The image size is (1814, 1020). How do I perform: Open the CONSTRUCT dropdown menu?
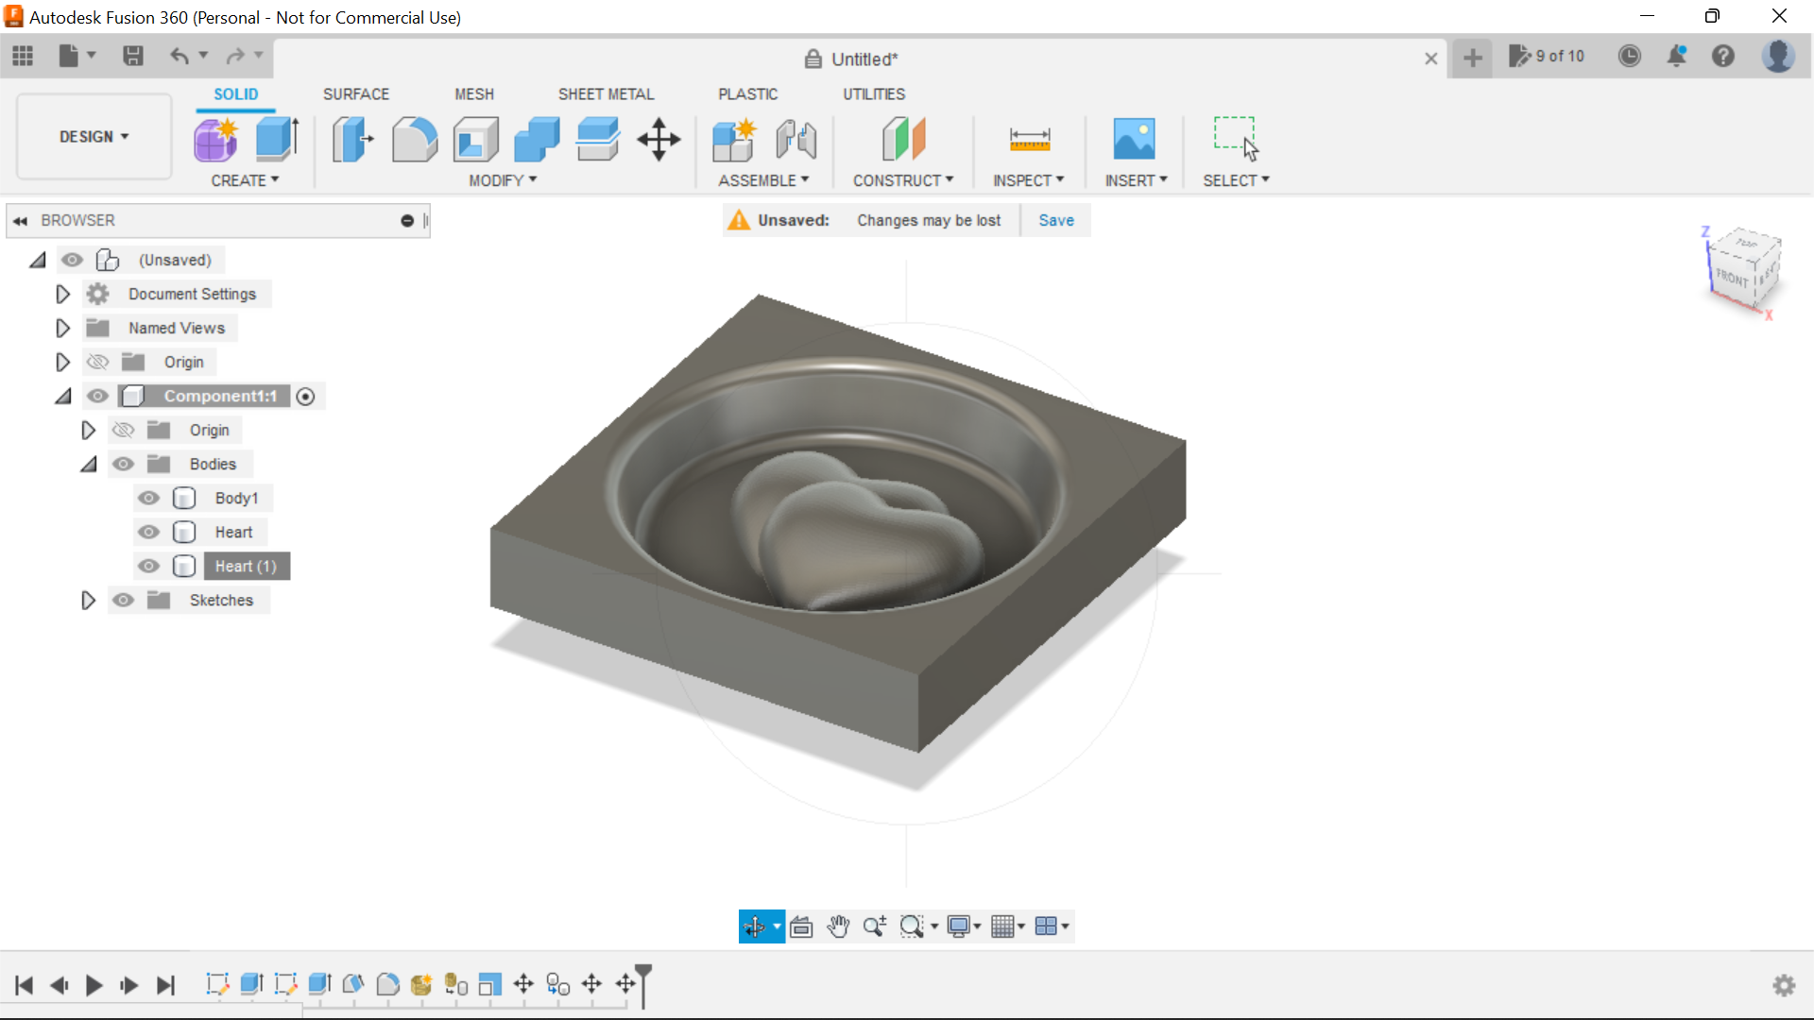pyautogui.click(x=903, y=179)
